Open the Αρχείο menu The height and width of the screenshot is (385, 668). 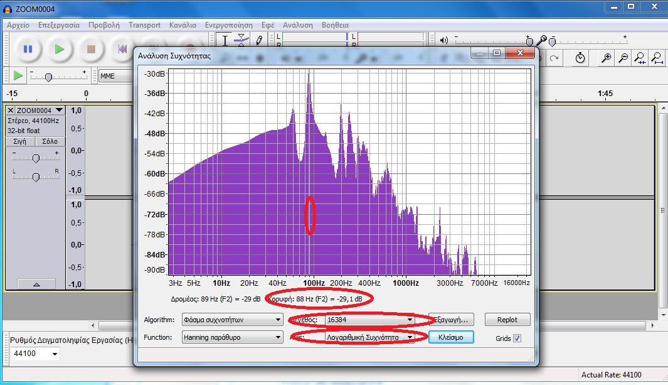[18, 25]
